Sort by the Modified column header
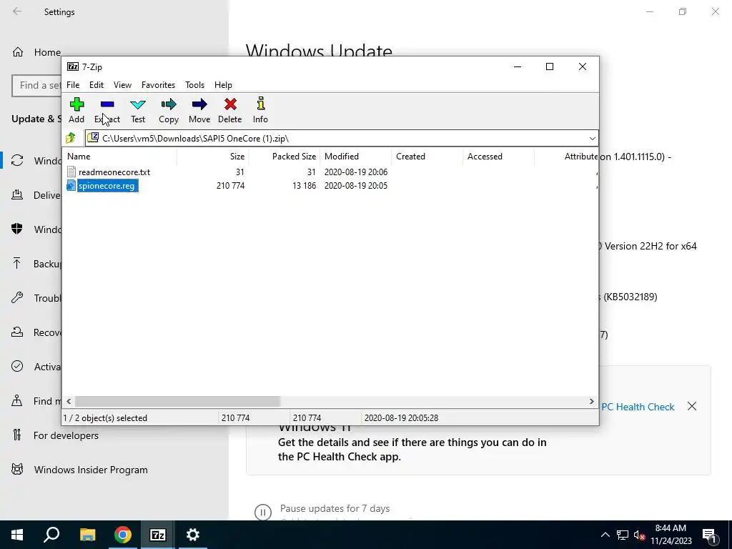732x549 pixels. [355, 157]
